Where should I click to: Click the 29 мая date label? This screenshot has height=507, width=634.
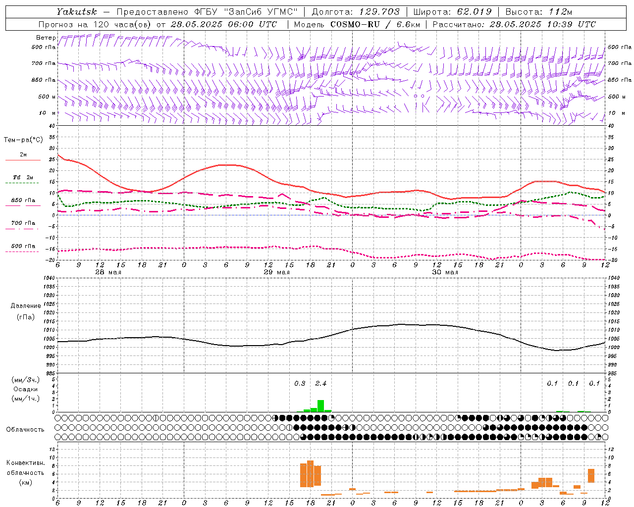point(276,272)
